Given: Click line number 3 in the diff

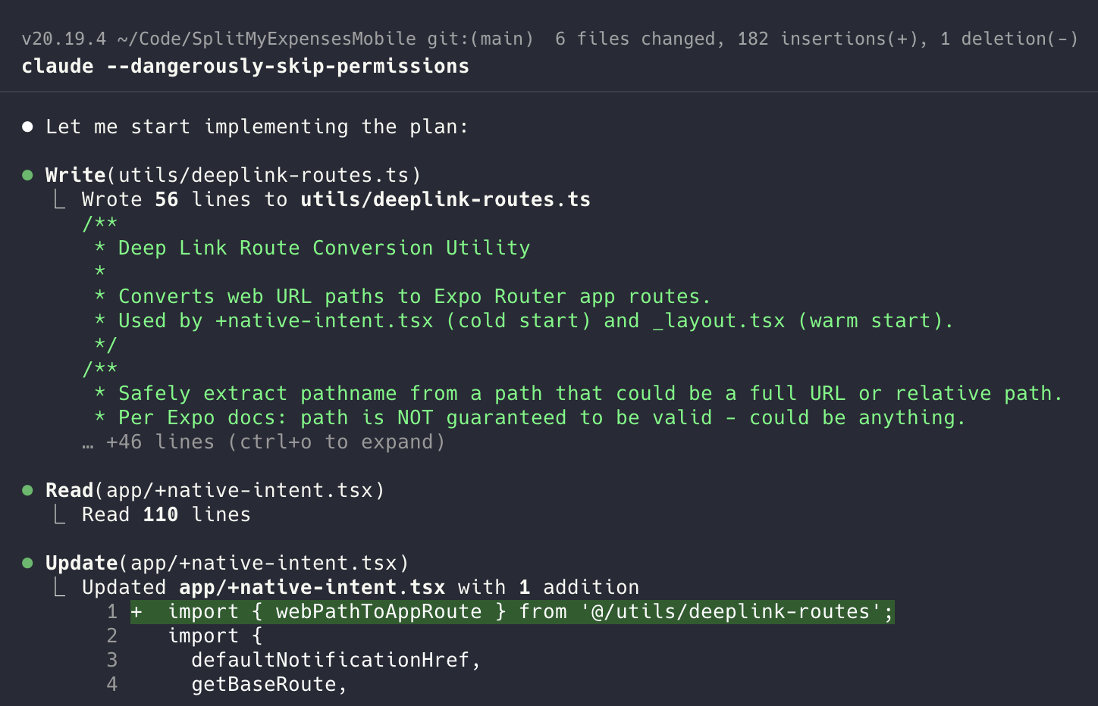Looking at the screenshot, I should coord(112,661).
